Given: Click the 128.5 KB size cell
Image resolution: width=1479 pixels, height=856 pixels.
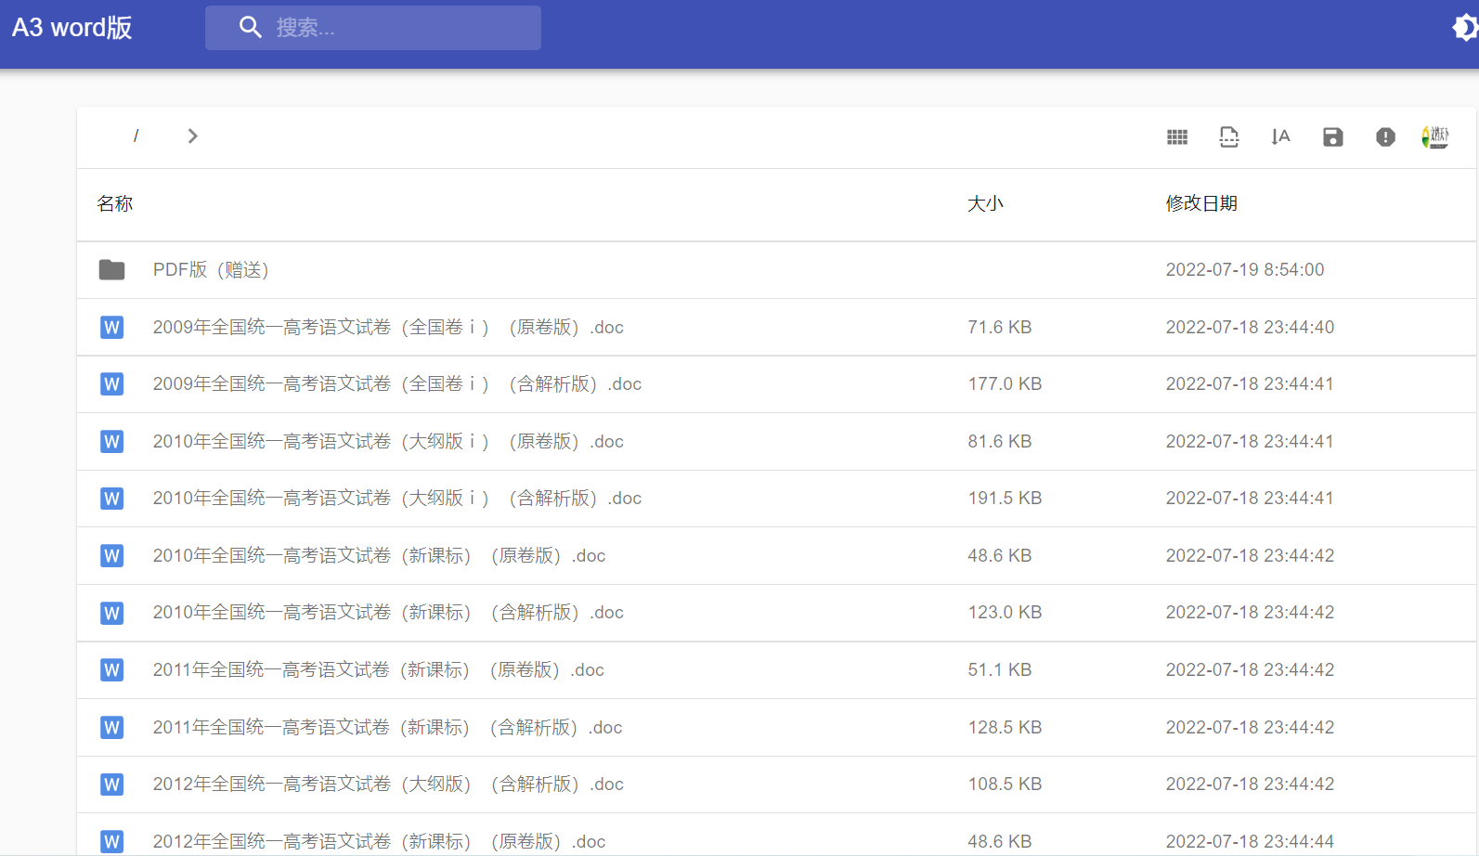Looking at the screenshot, I should 1005,728.
